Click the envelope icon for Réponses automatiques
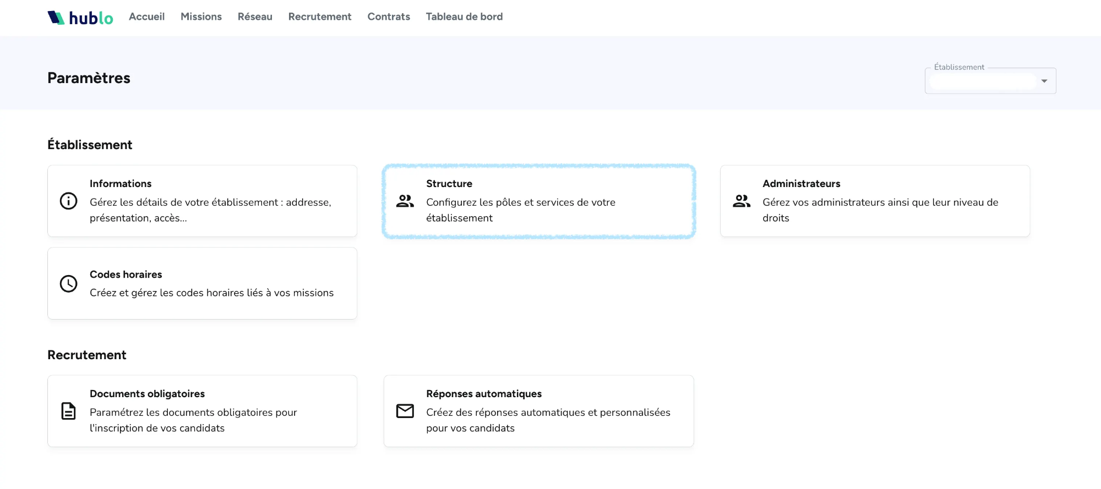Image resolution: width=1101 pixels, height=489 pixels. 405,411
